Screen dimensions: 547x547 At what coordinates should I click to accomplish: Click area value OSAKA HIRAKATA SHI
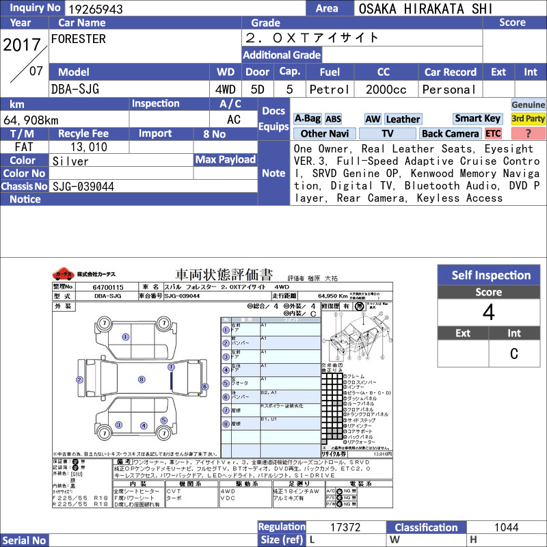[x=425, y=9]
